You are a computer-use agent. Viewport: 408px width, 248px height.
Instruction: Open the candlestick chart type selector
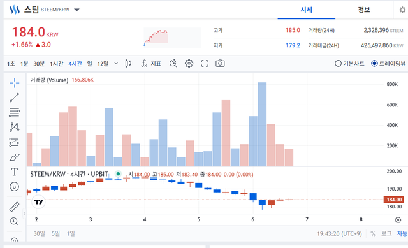coord(128,64)
